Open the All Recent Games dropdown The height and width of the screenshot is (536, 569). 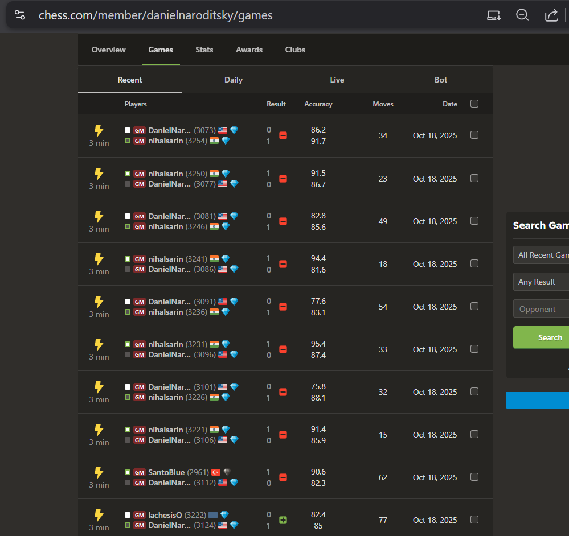click(x=541, y=255)
